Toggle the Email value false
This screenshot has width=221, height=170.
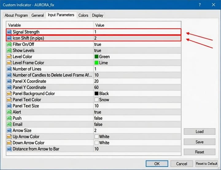click(137, 124)
